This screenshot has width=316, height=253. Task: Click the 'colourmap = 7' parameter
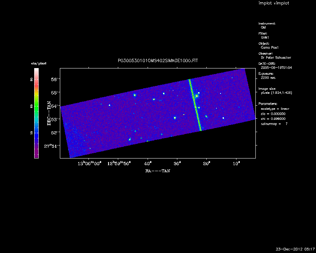tap(274, 124)
